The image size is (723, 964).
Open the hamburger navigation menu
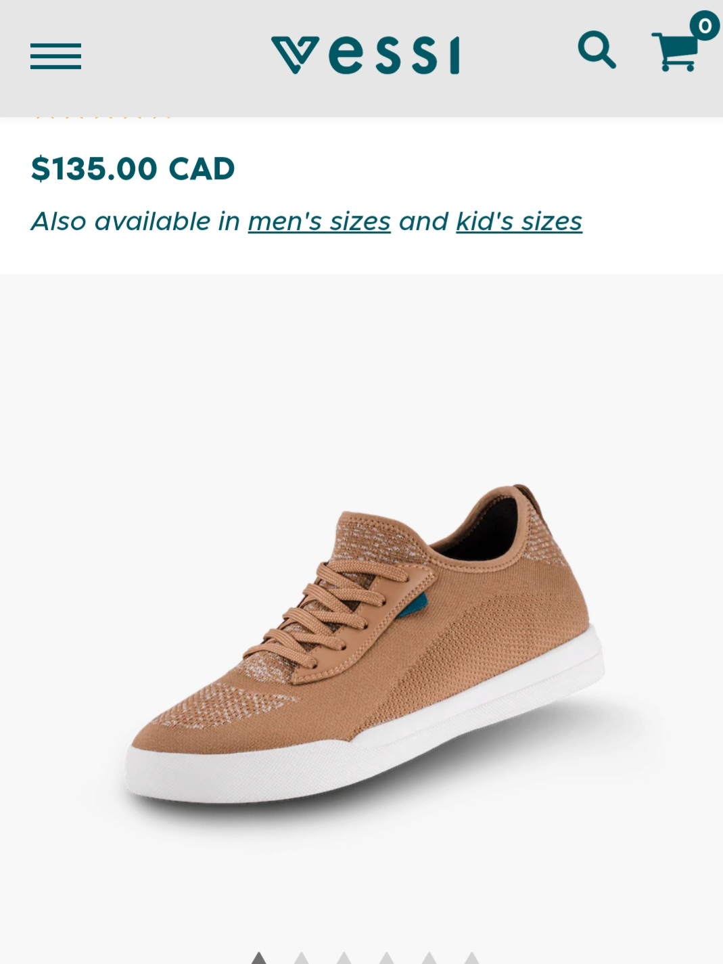(x=55, y=56)
